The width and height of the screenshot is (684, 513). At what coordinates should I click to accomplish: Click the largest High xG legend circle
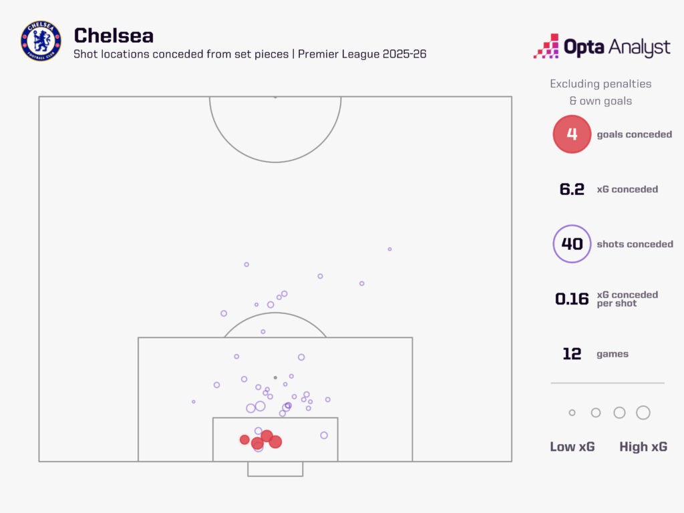pyautogui.click(x=643, y=413)
